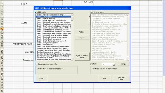Select 'Select > Select cells with the largest number'
This screenshot has width=165, height=93.
(x=53, y=37)
